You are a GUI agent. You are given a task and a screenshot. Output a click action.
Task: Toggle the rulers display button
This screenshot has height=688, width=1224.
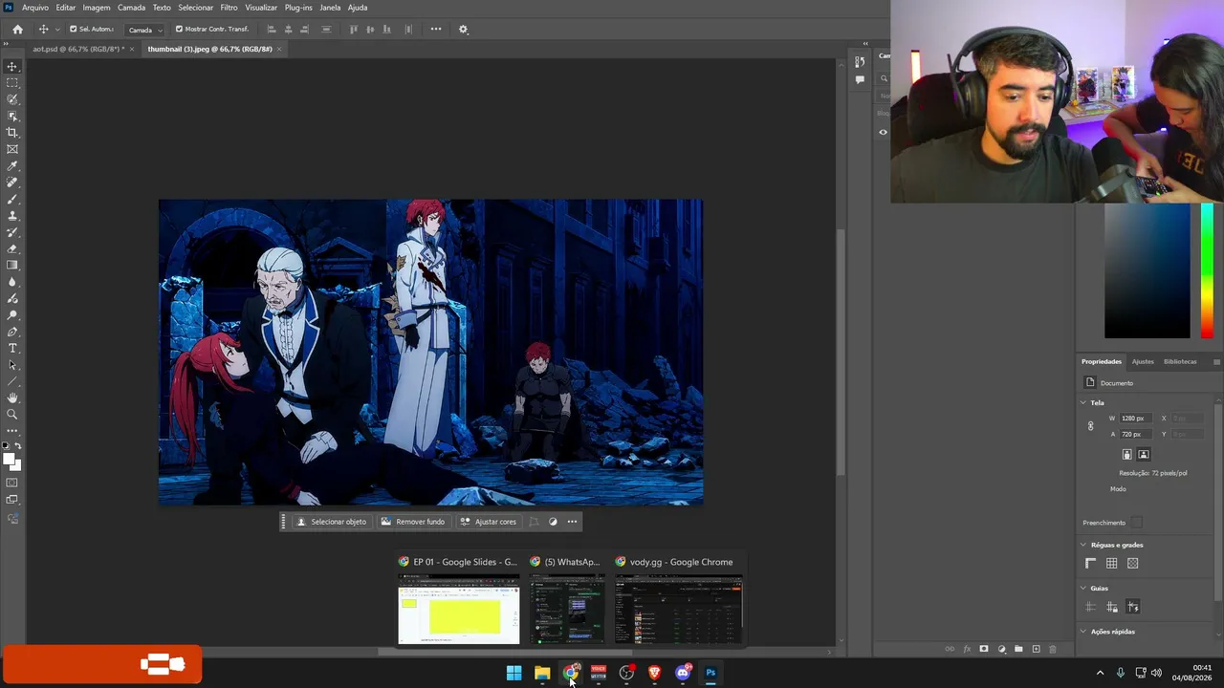coord(1090,563)
